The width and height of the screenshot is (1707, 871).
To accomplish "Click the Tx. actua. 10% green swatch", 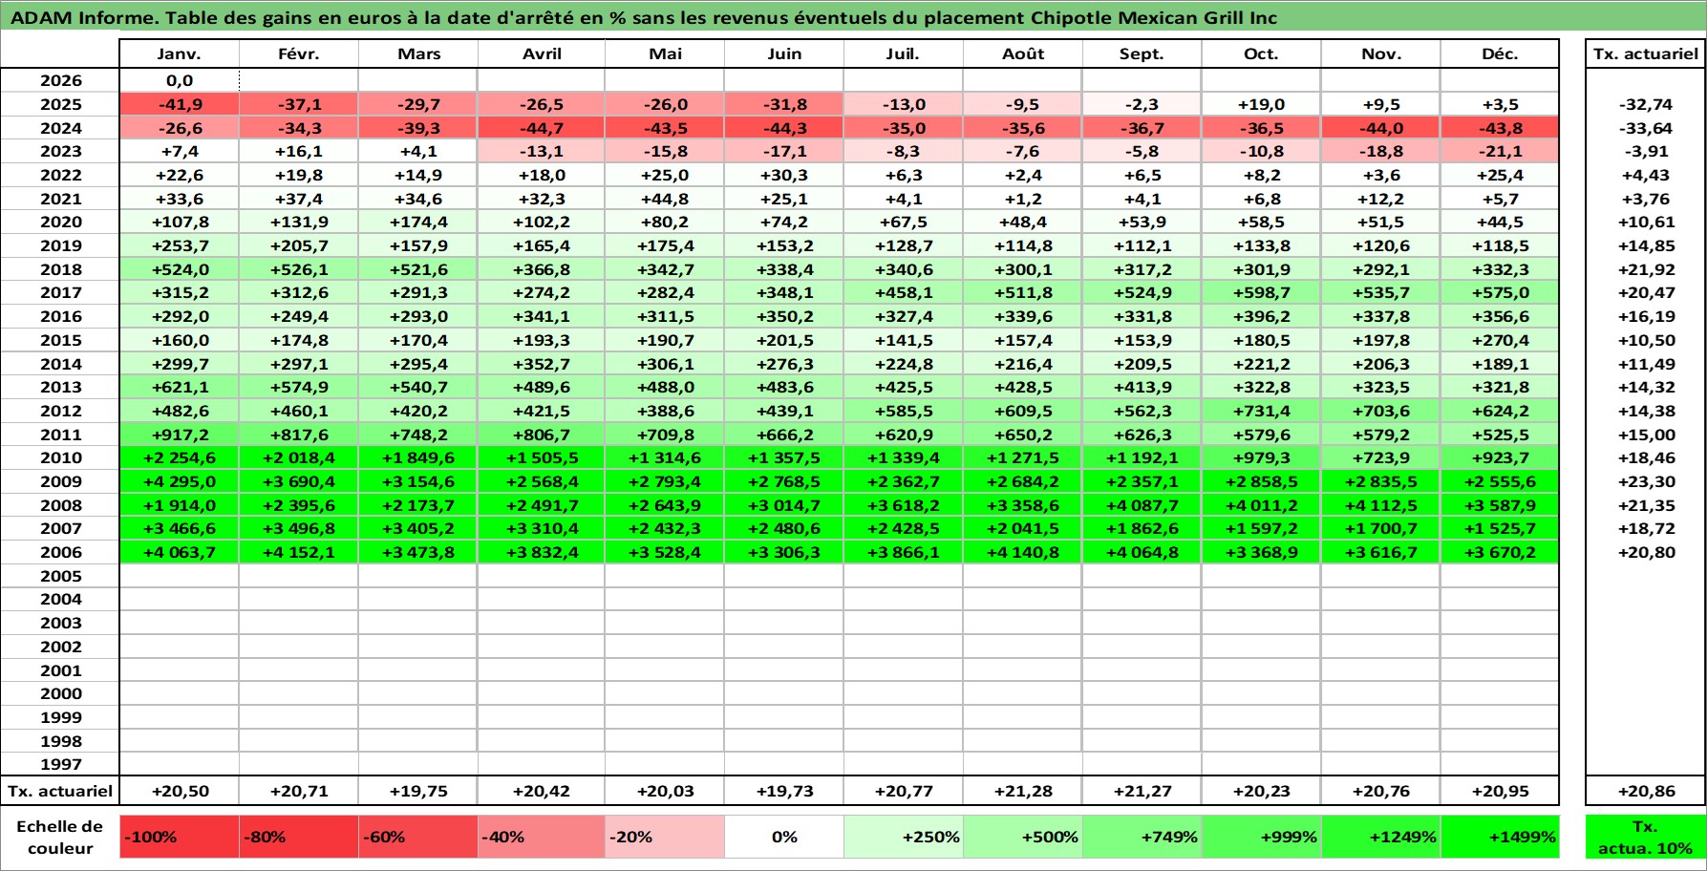I will [x=1646, y=837].
